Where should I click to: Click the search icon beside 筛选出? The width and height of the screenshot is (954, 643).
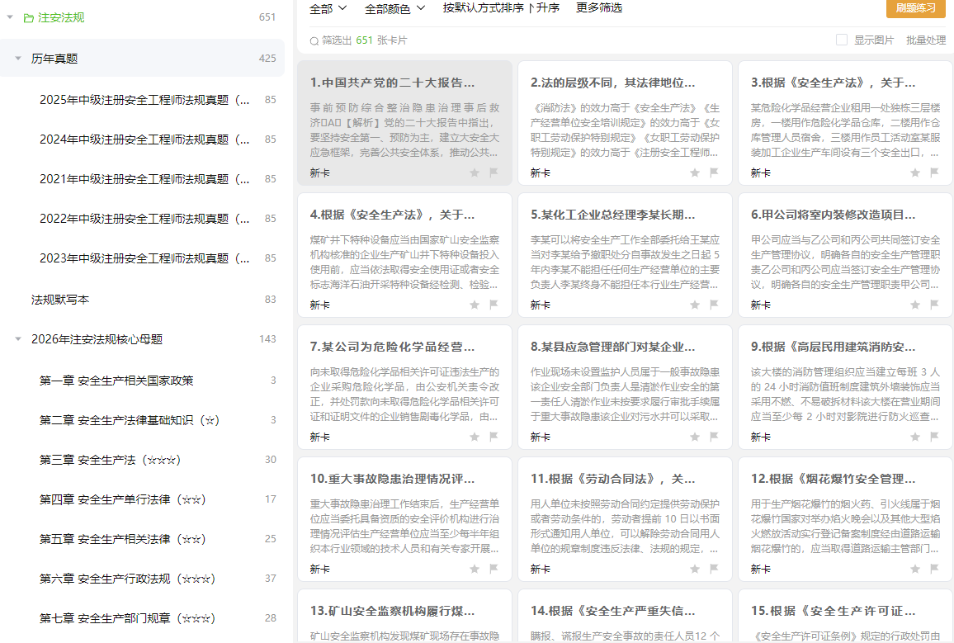pos(314,40)
